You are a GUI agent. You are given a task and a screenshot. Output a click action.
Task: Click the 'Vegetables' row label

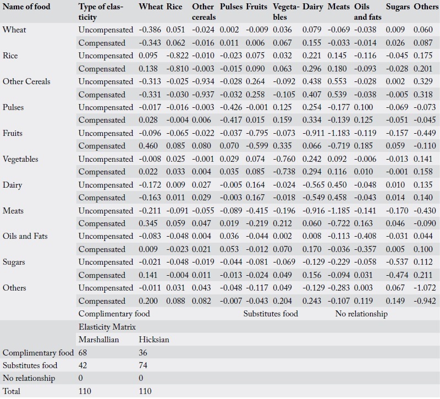tap(20, 159)
